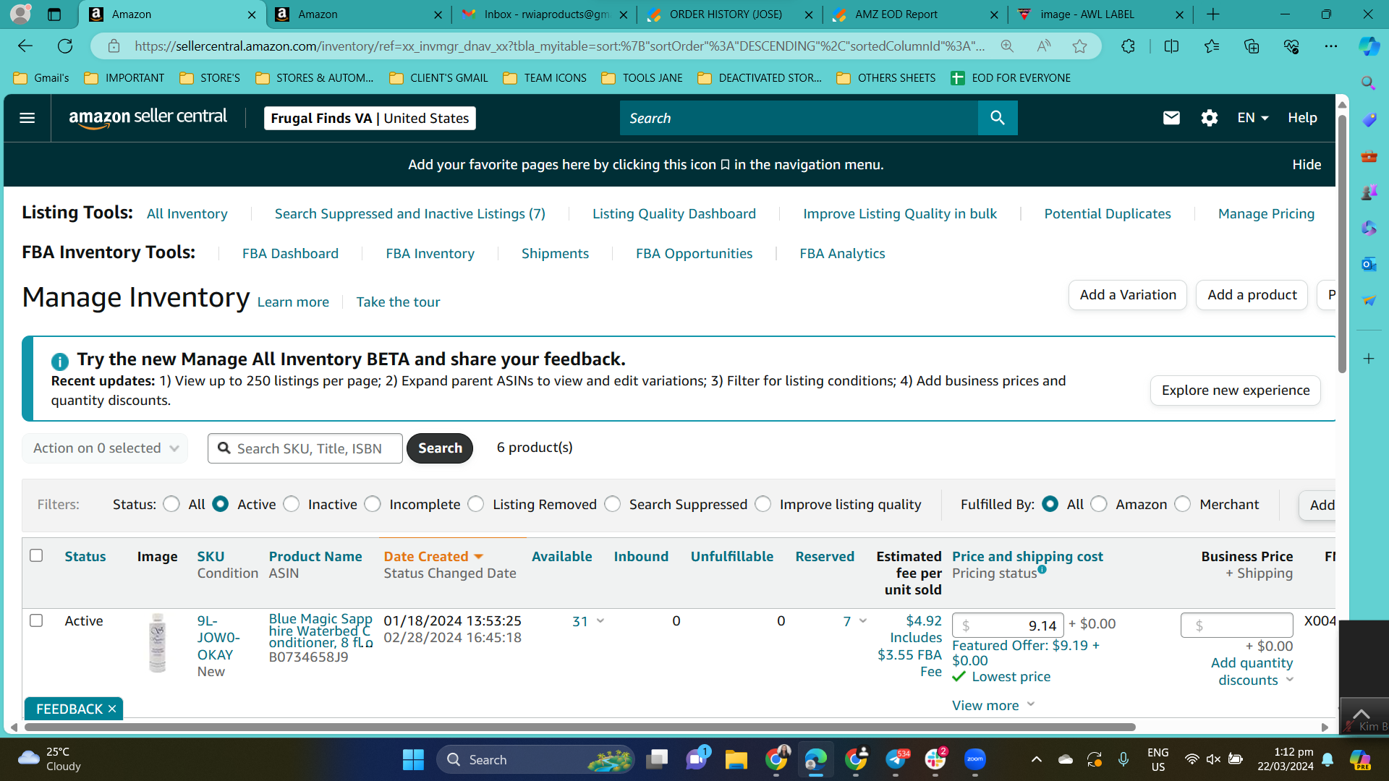Add page to favorites star icon
Image resolution: width=1389 pixels, height=781 pixels.
(1080, 46)
